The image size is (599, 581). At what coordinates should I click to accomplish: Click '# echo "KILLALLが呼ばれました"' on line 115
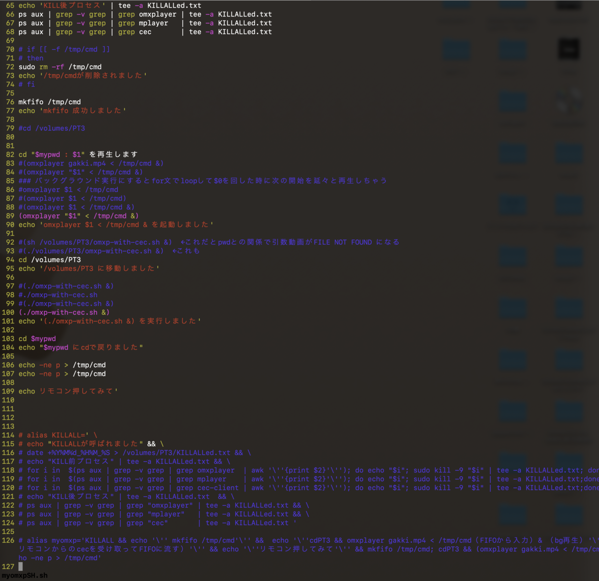coord(81,444)
